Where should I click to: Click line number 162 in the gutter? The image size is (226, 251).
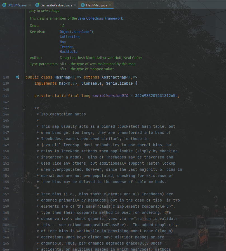[6, 225]
